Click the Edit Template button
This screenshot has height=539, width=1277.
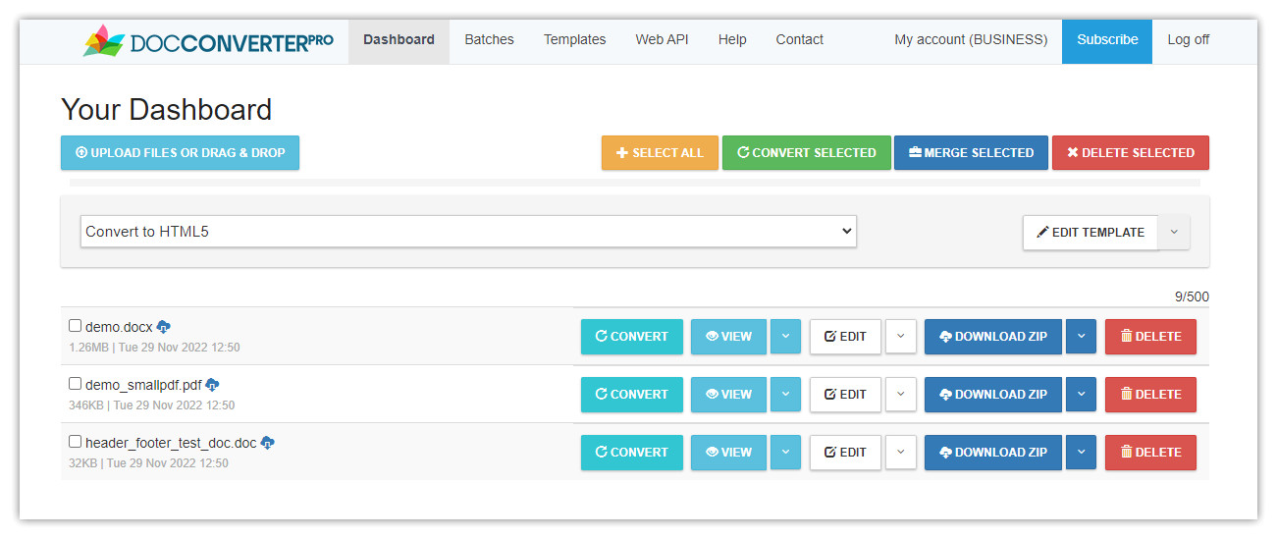pyautogui.click(x=1091, y=233)
